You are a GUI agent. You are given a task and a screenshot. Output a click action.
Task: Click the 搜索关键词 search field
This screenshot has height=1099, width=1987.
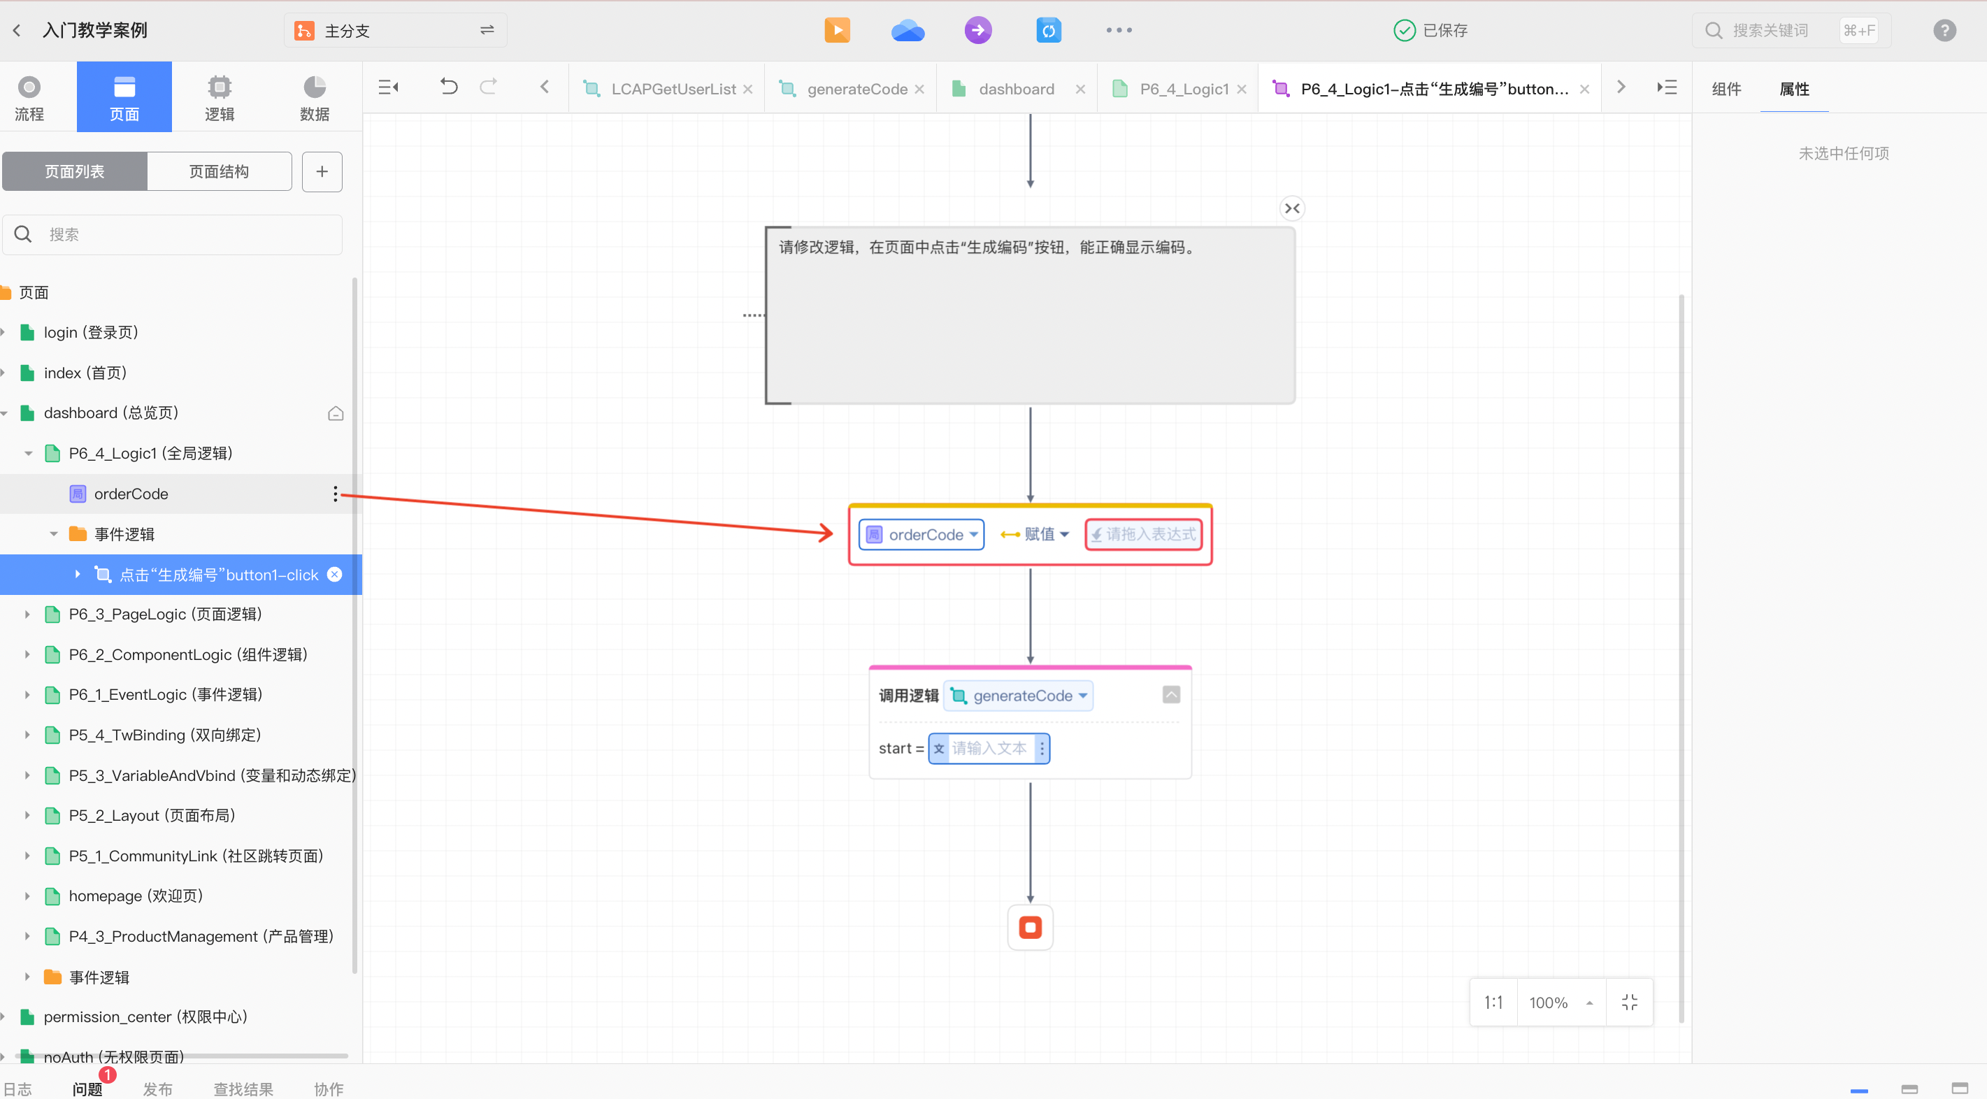[x=1791, y=30]
